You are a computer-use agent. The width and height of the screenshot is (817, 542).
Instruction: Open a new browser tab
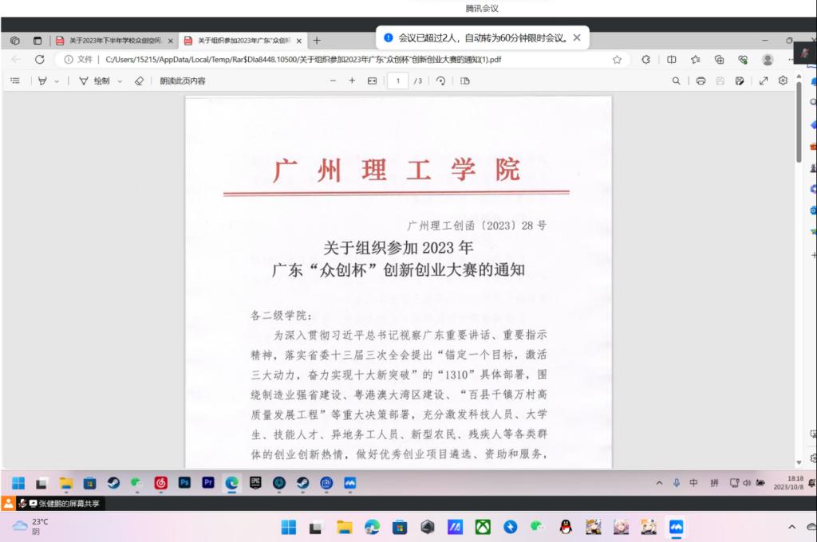point(317,41)
